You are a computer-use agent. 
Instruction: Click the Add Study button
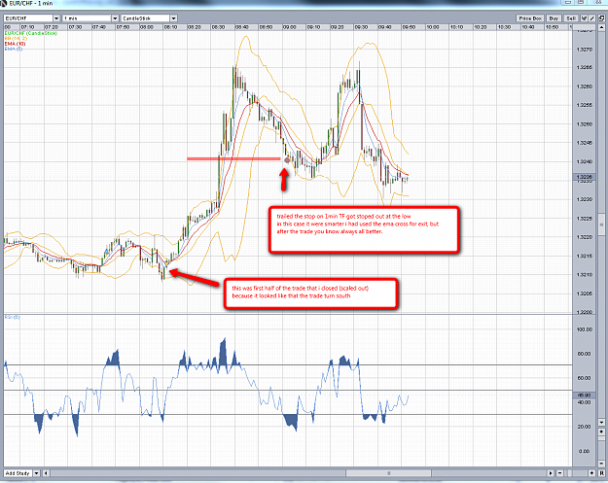[18, 473]
